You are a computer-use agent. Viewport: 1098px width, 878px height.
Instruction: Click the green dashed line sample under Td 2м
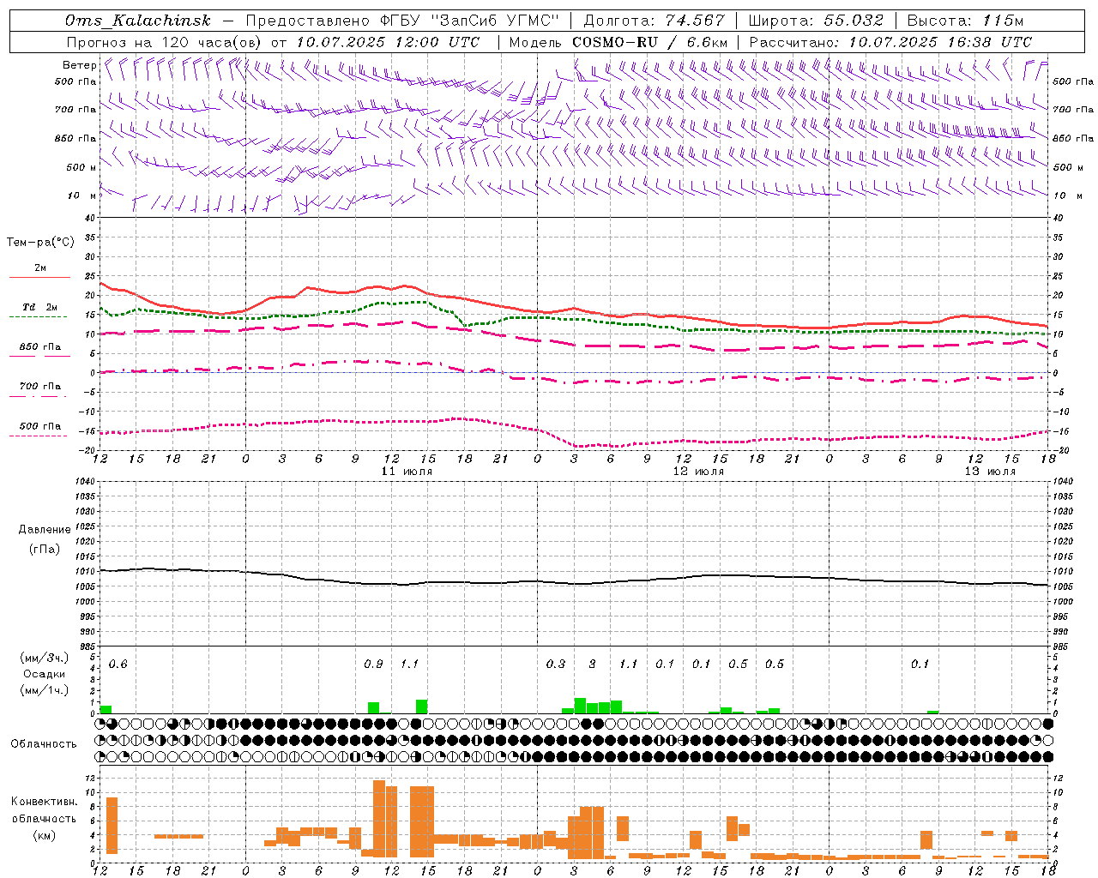click(x=38, y=316)
